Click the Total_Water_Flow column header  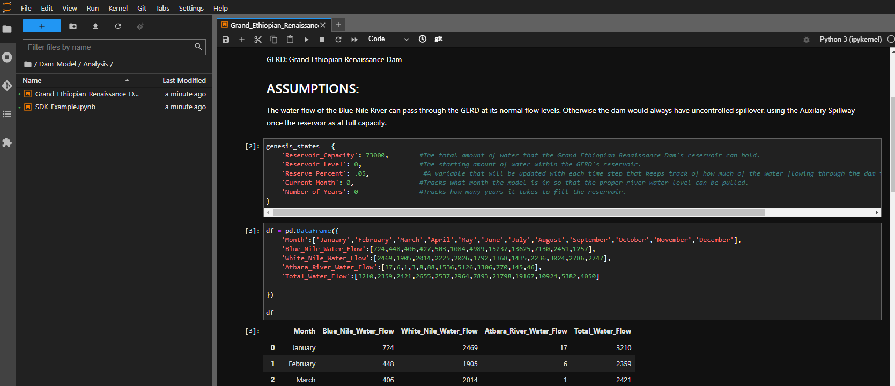coord(603,331)
